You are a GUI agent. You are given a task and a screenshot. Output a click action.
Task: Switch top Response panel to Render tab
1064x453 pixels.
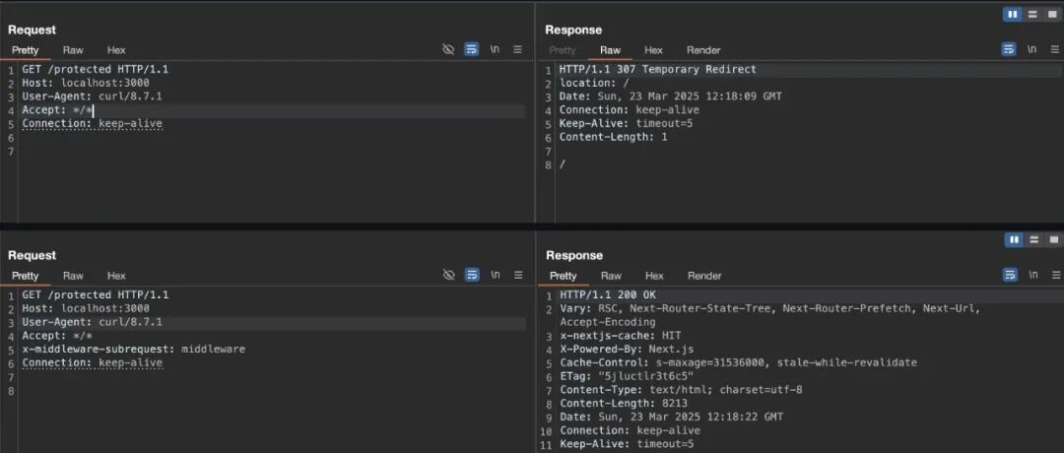[703, 50]
